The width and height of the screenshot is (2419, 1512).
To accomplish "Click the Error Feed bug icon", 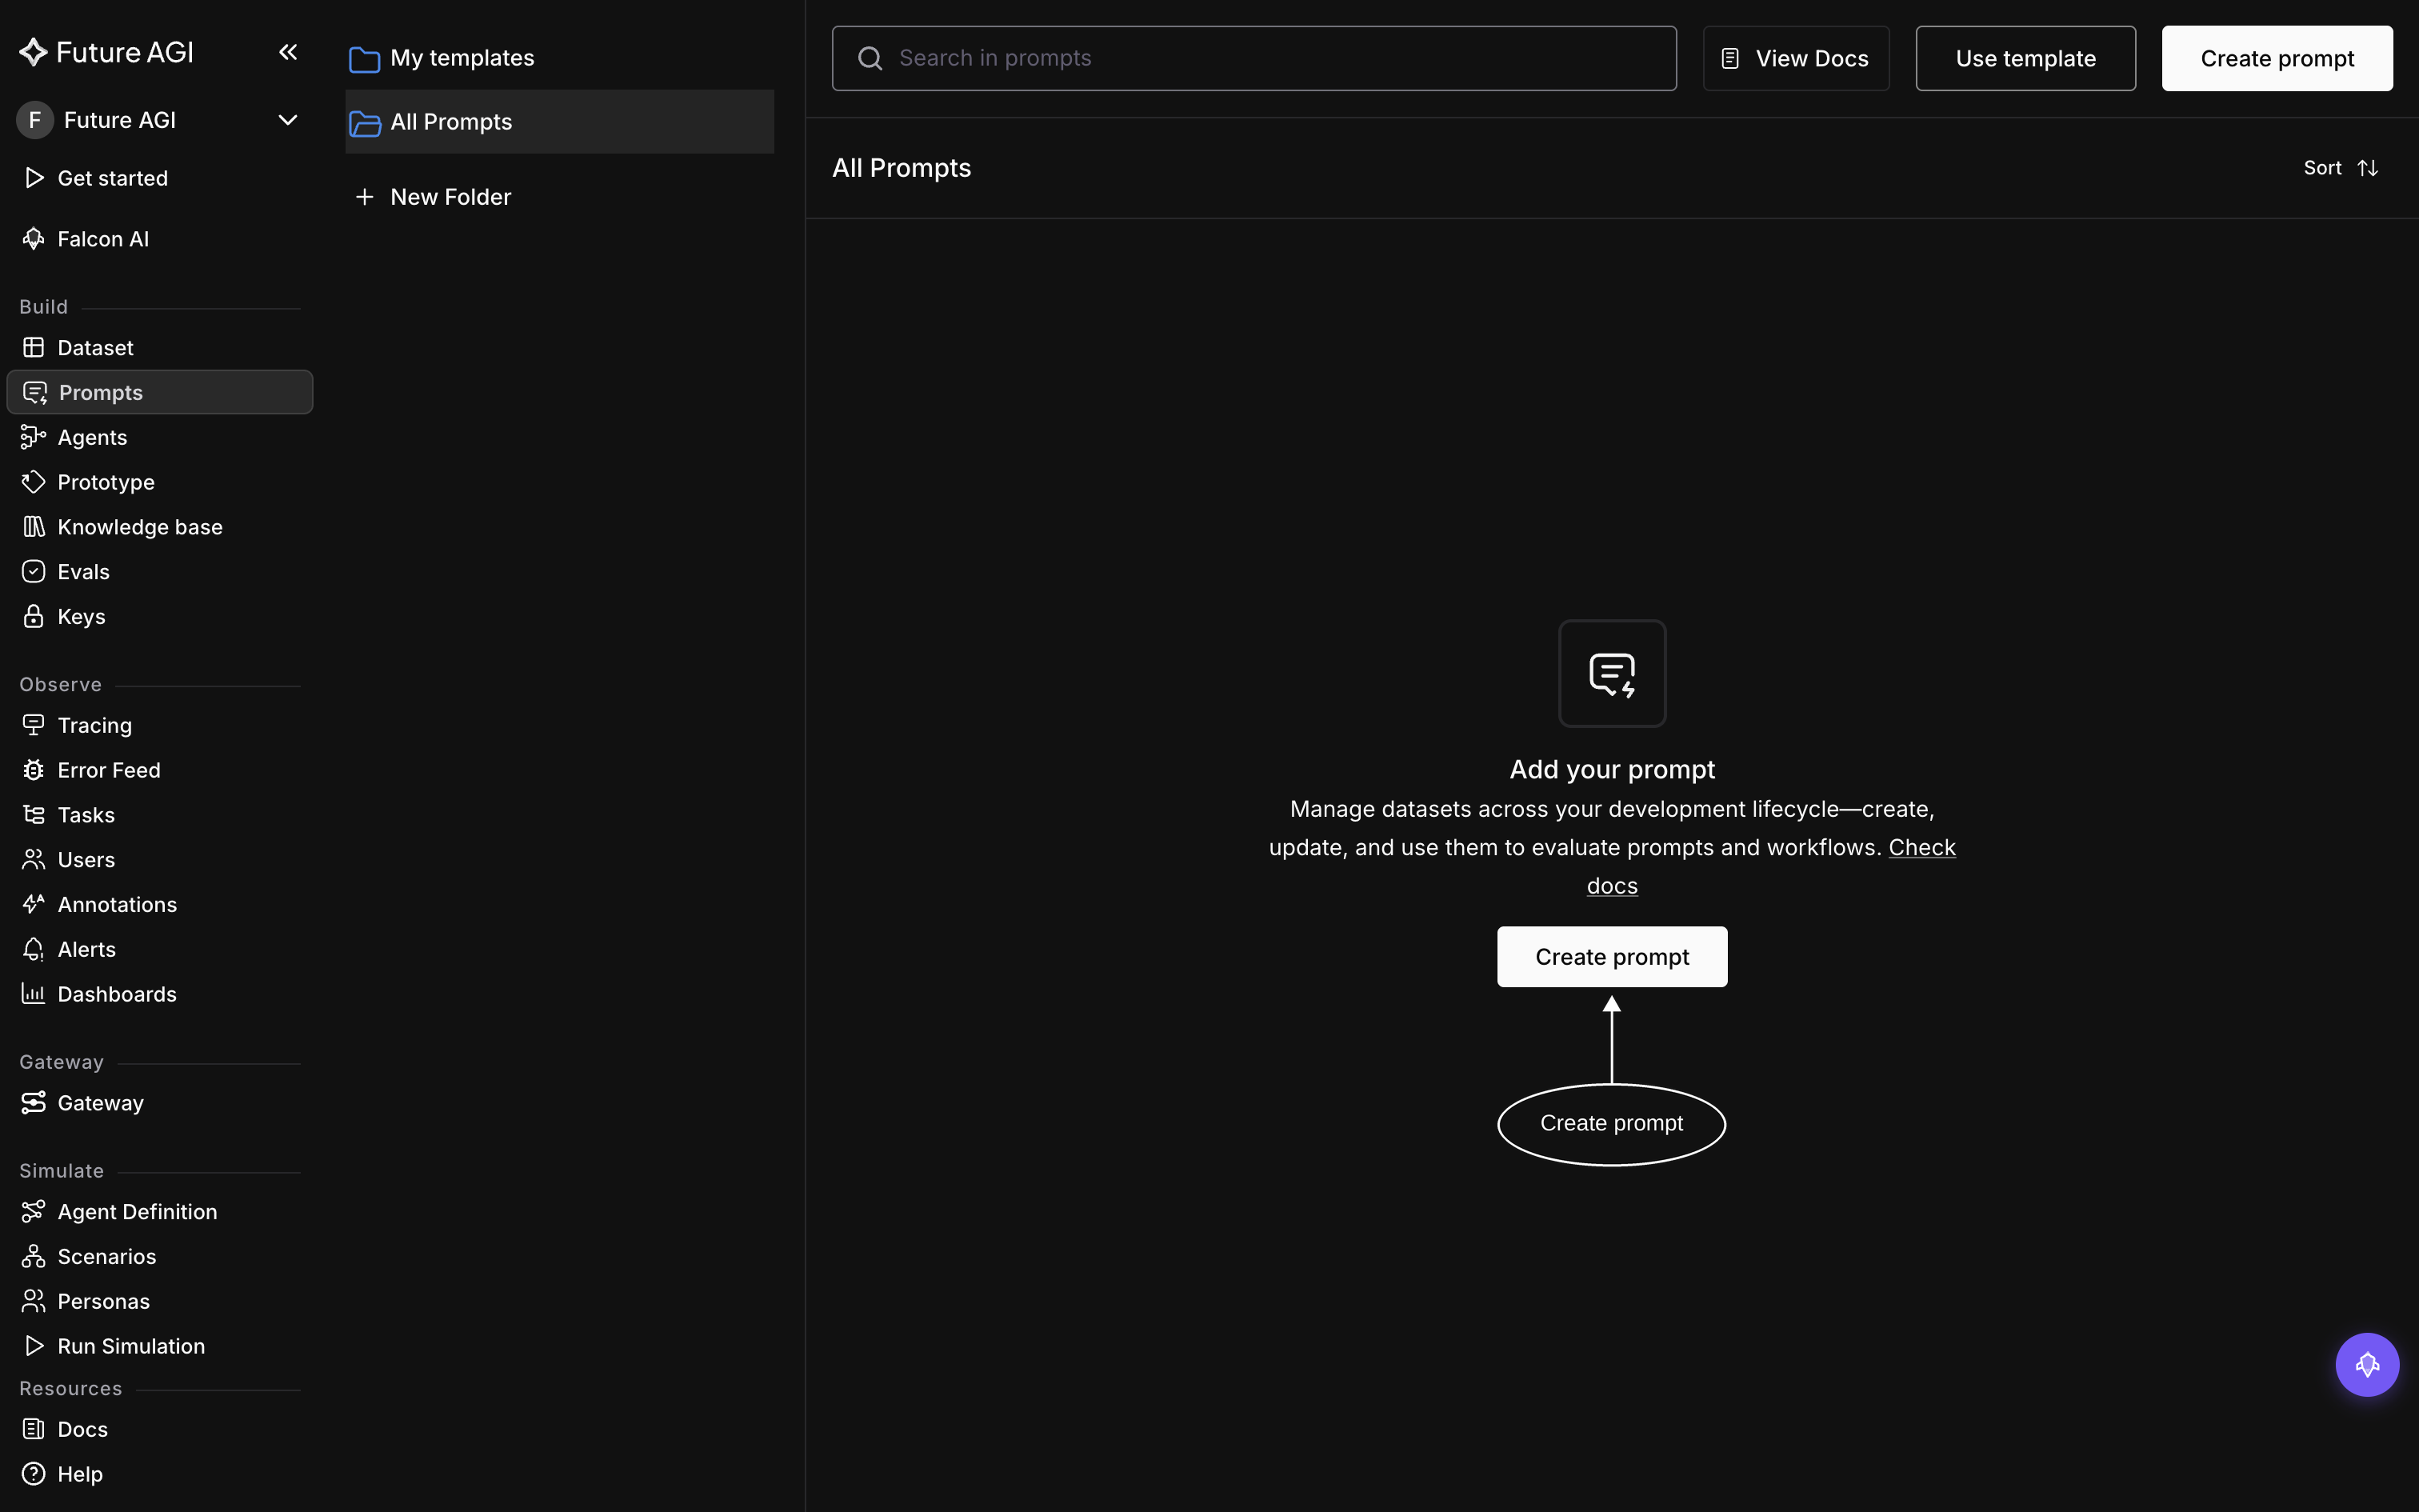I will pyautogui.click(x=34, y=770).
